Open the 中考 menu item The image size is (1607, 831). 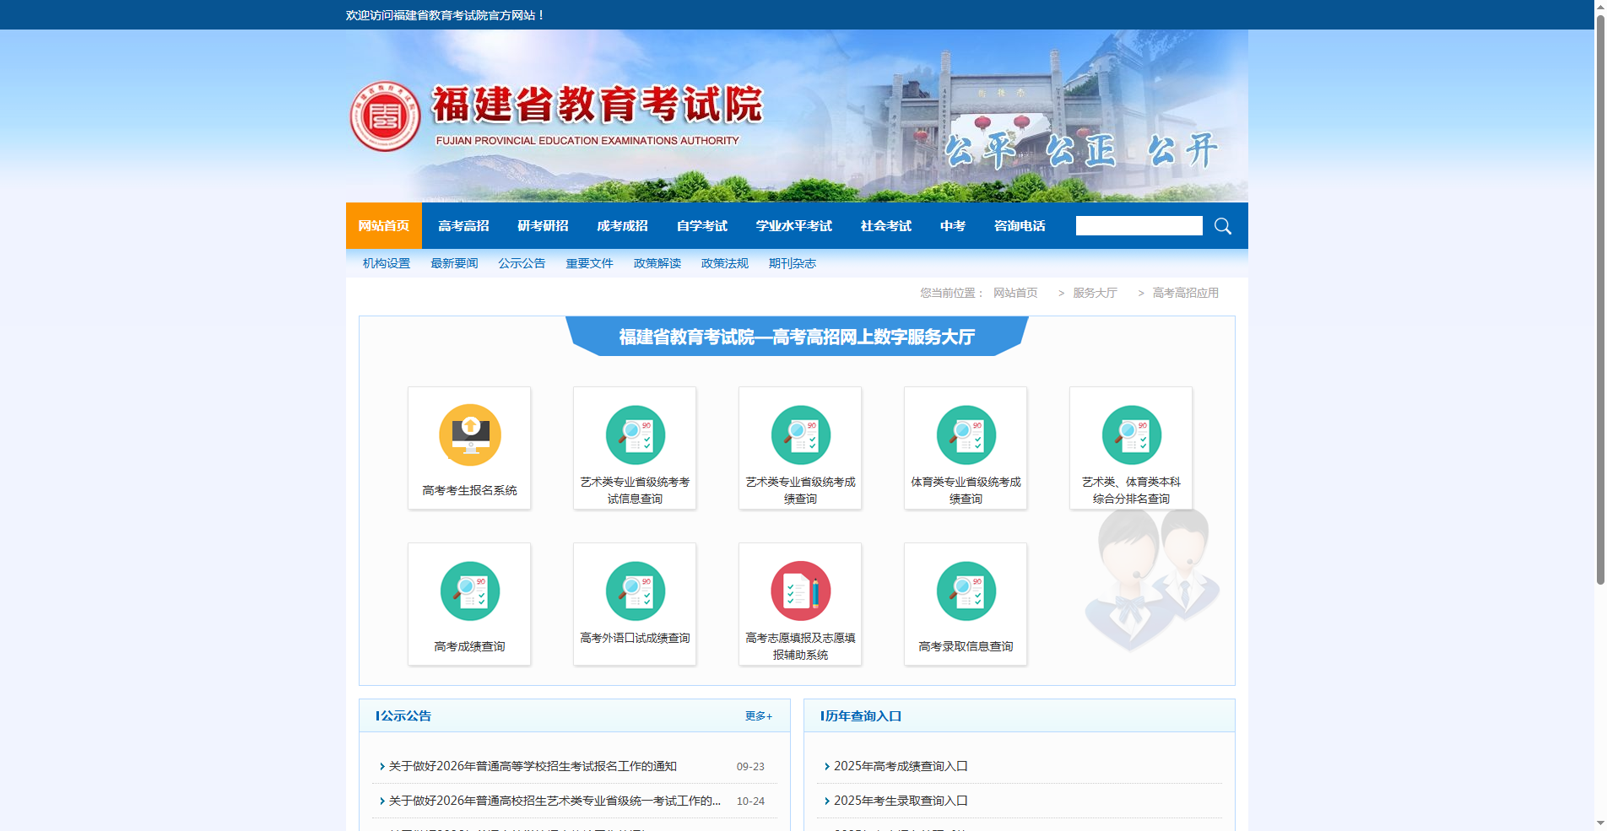coord(952,225)
